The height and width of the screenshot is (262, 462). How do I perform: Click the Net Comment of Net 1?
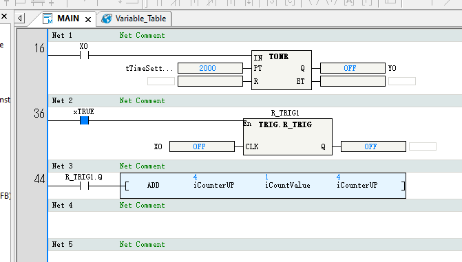click(143, 35)
